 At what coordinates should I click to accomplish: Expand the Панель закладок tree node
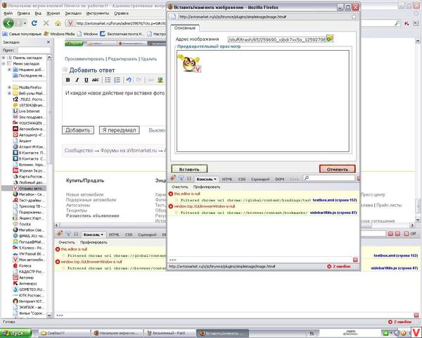tap(4, 58)
